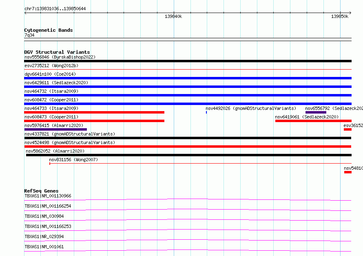The image size is (363, 256).
Task: Click variant label nsv5556846 (ByrskaBishop2022)
Action: click(x=60, y=57)
